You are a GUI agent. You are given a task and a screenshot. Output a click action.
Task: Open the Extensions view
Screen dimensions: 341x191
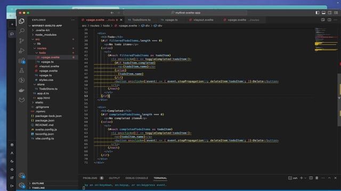point(21,60)
